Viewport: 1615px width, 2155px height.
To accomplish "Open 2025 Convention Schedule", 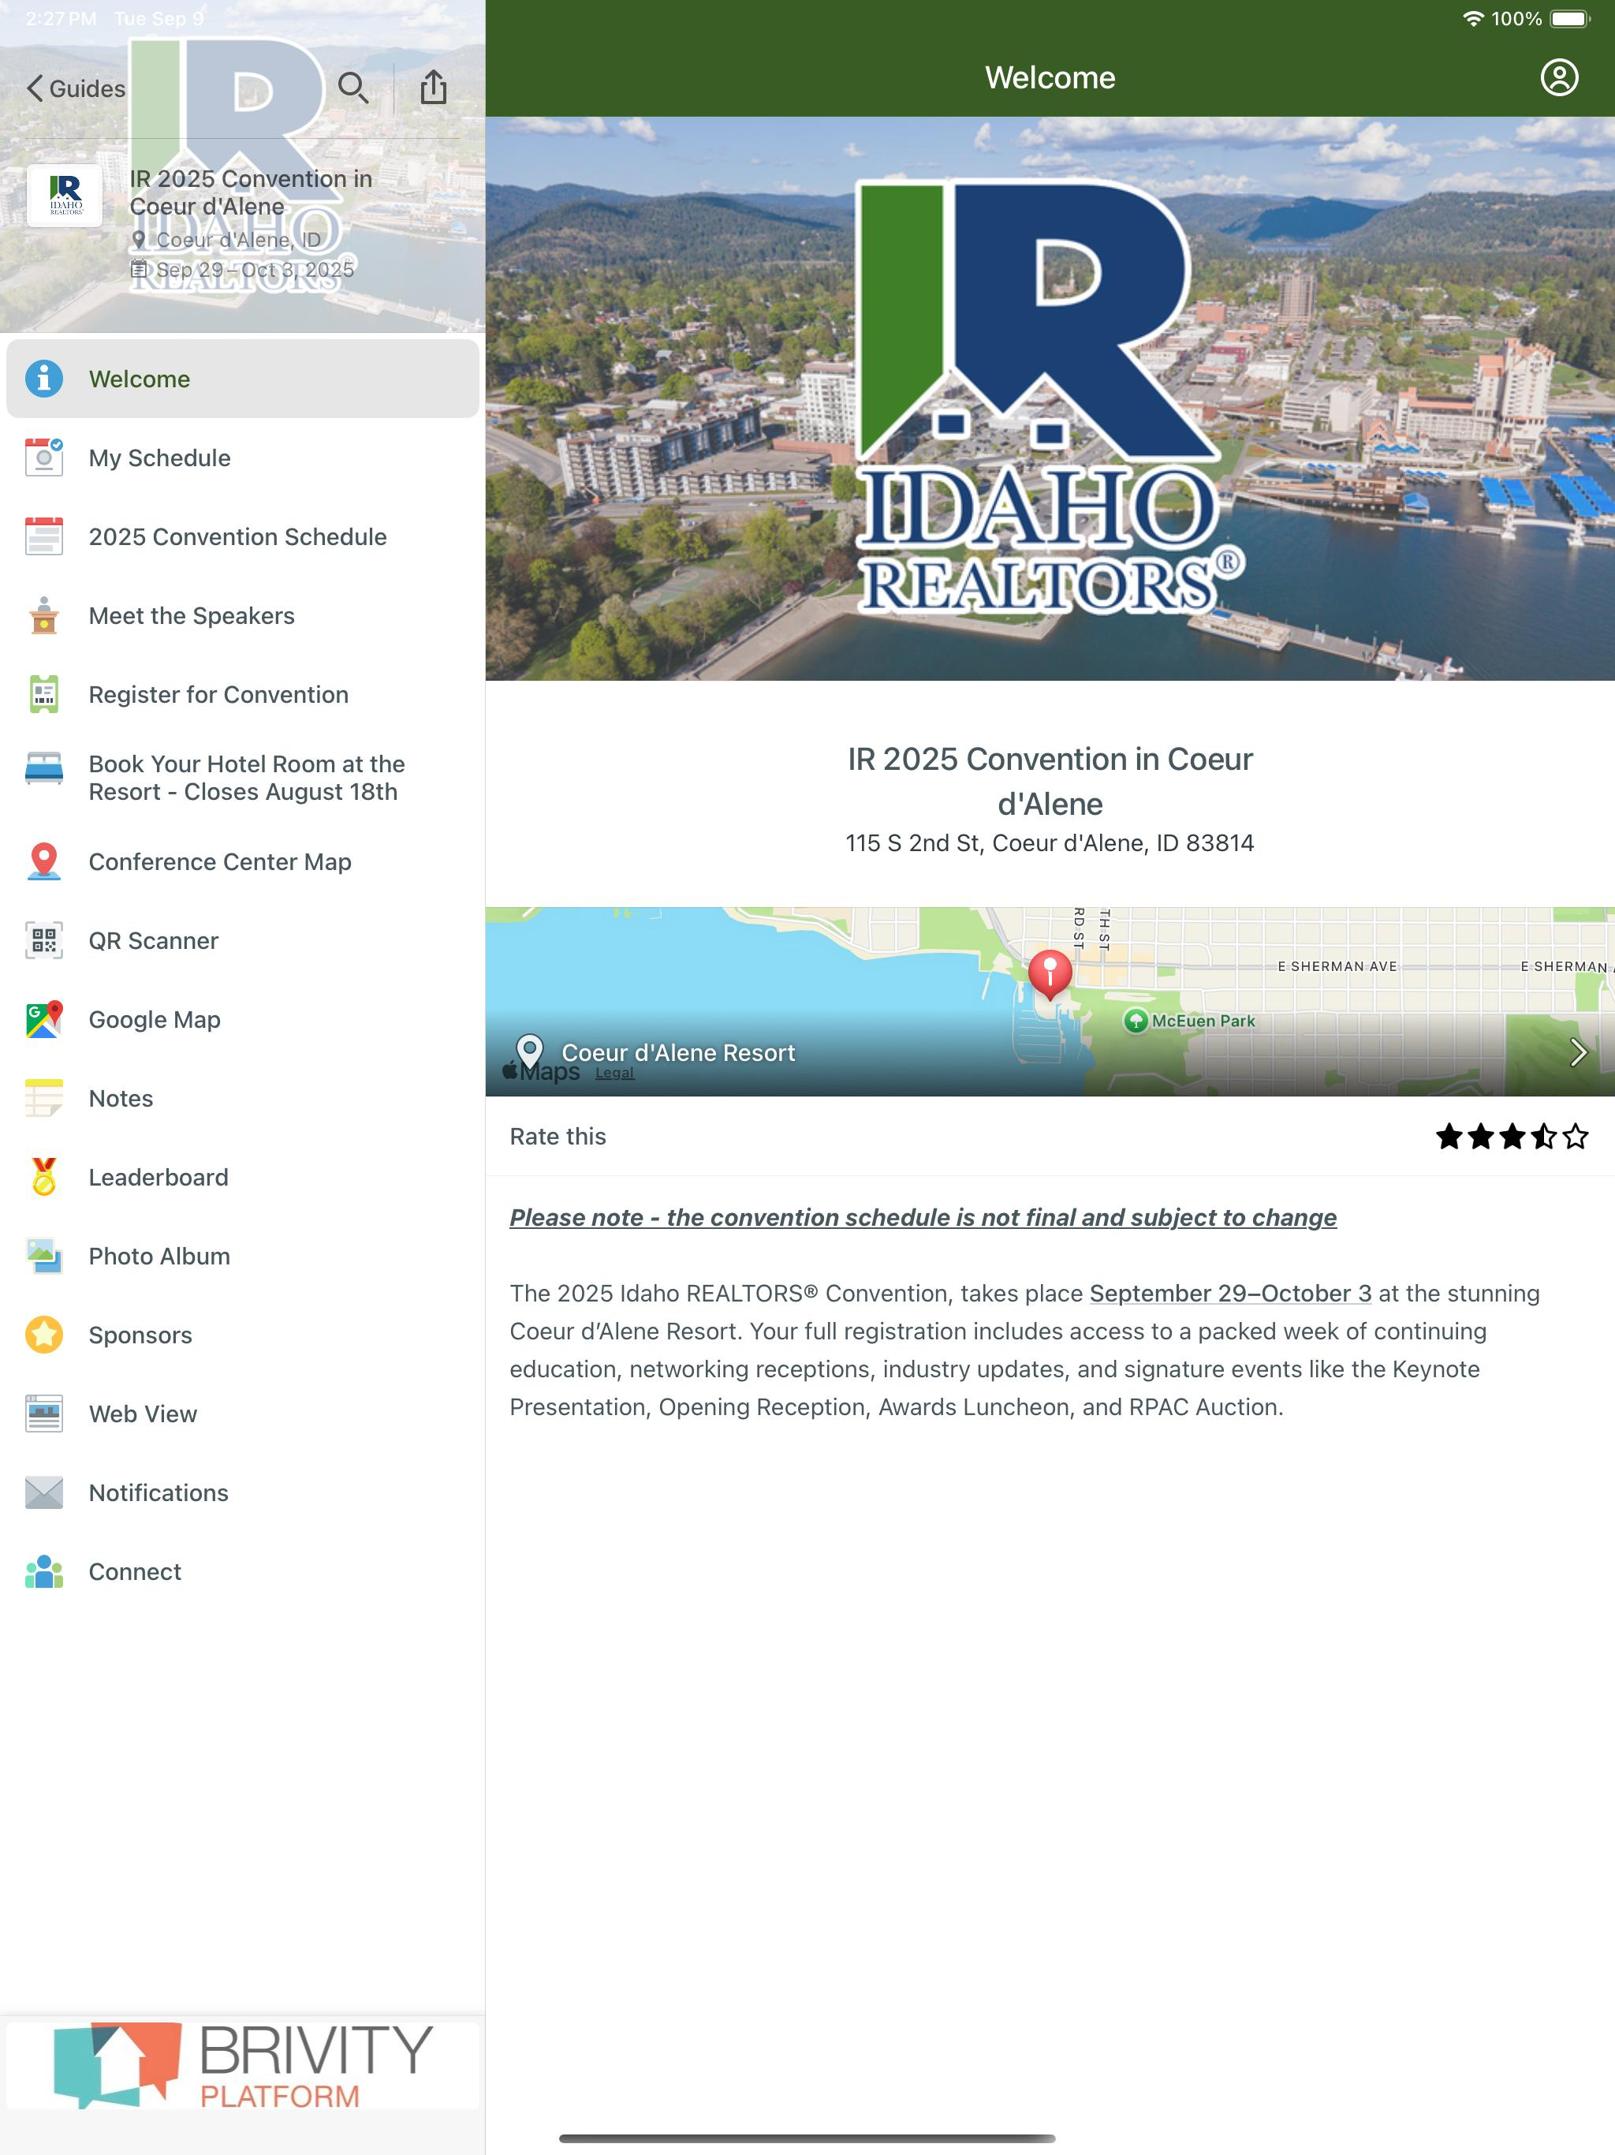I will point(243,536).
